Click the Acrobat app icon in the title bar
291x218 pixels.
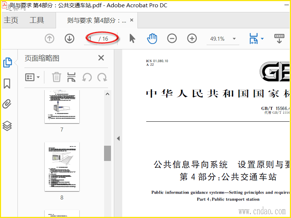point(4,5)
